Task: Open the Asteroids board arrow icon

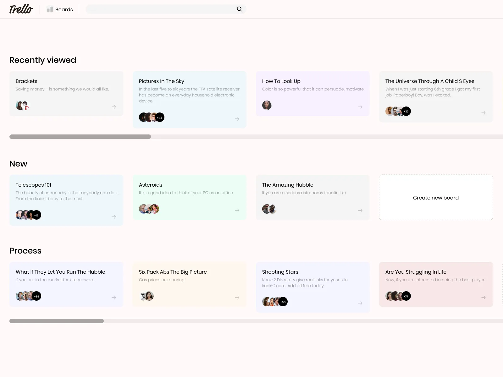Action: pyautogui.click(x=237, y=211)
